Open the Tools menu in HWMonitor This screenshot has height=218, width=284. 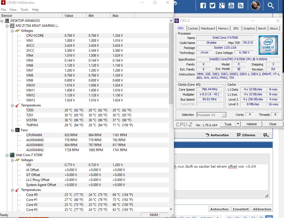click(24, 10)
